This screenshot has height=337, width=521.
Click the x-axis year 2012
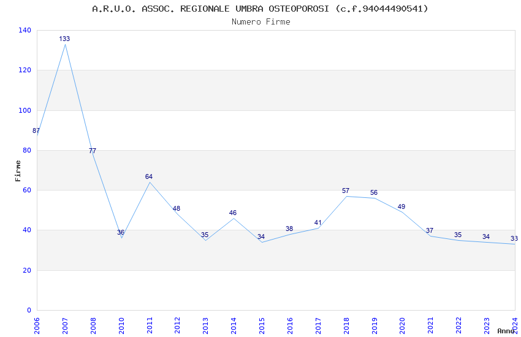[x=177, y=325]
